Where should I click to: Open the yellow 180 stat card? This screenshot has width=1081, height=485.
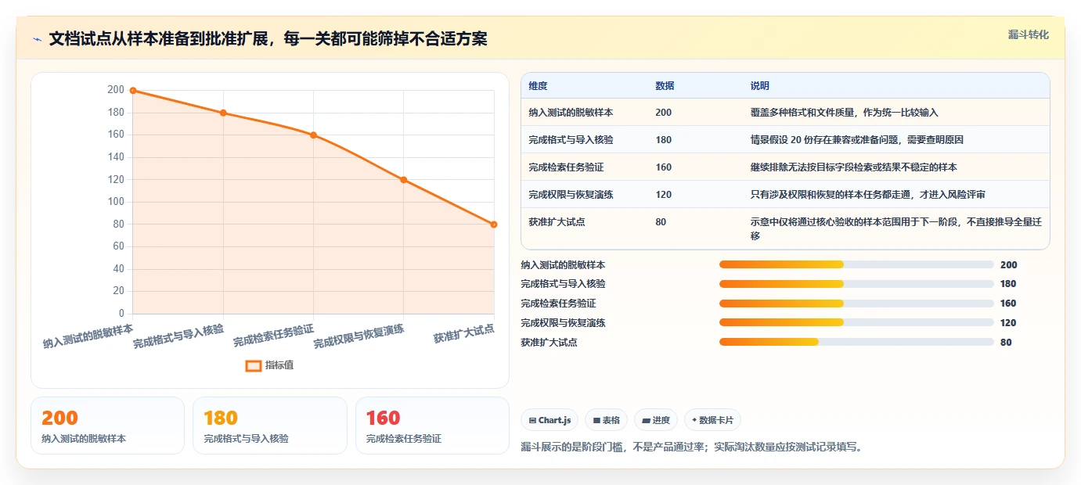coord(269,426)
